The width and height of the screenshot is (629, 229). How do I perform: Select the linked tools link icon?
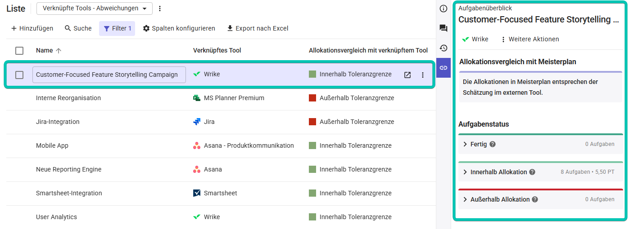click(x=443, y=68)
